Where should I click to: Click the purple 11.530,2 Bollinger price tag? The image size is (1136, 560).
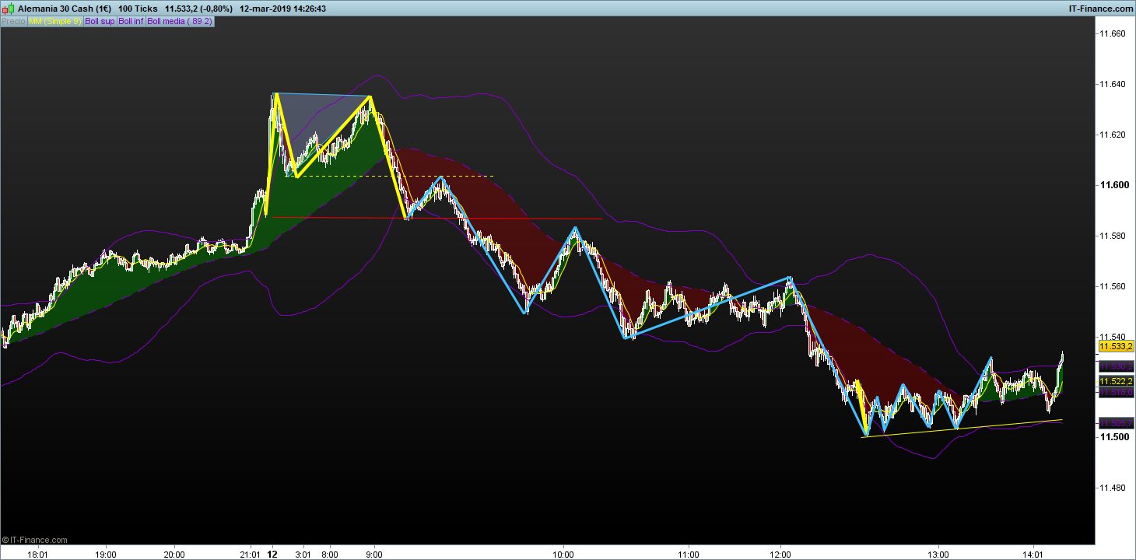(1116, 366)
